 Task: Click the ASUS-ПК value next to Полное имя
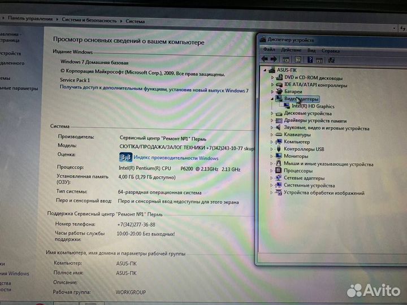tap(126, 273)
